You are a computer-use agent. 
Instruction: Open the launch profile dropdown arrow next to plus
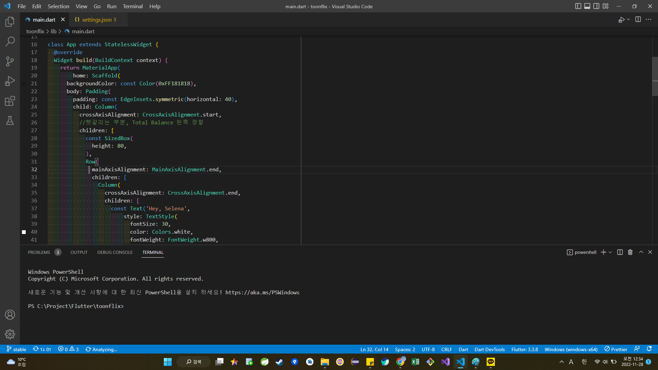tap(610, 252)
